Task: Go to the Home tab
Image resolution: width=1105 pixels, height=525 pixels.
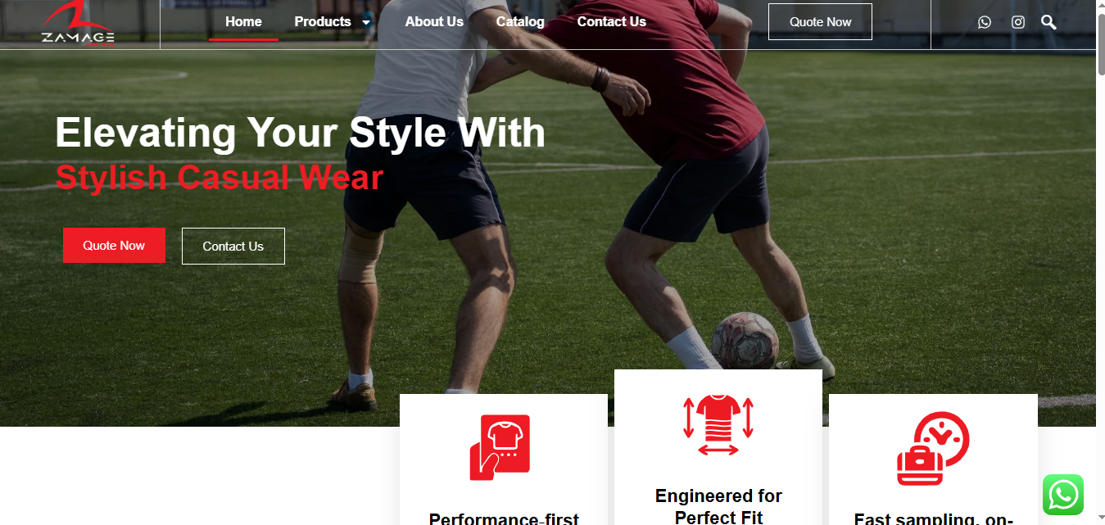Action: click(243, 22)
